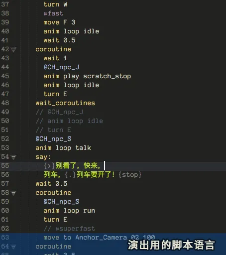Click commented '// @CH_npc_J' line

(59, 112)
